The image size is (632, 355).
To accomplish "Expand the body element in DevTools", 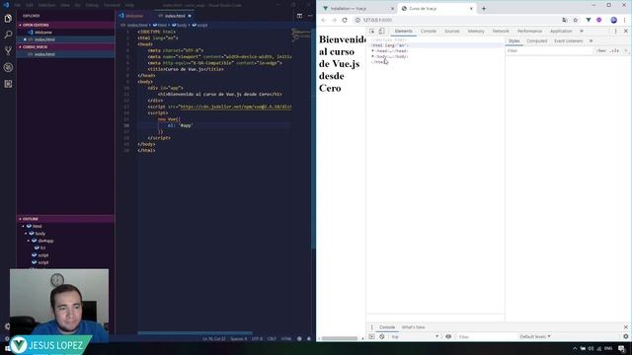I will click(x=373, y=57).
